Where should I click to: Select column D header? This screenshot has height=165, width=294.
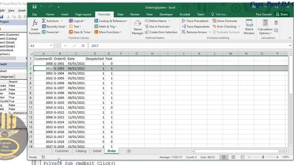[95, 54]
